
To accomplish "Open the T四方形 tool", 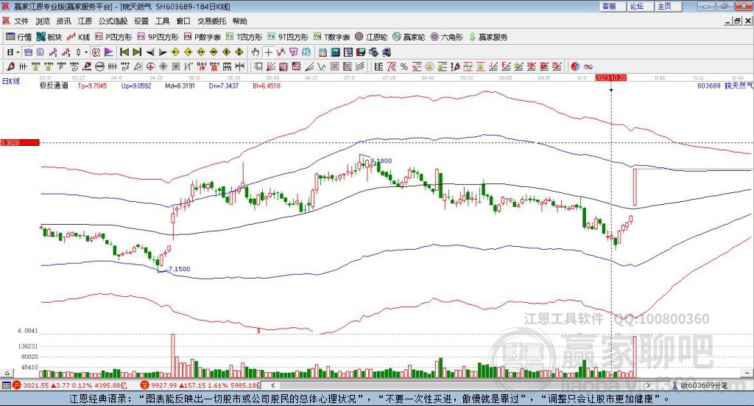I will pos(244,37).
